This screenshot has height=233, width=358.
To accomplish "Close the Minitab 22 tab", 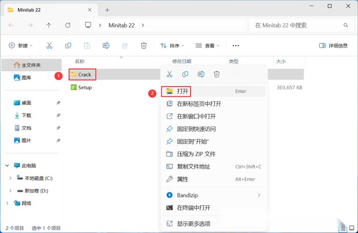I will (89, 10).
